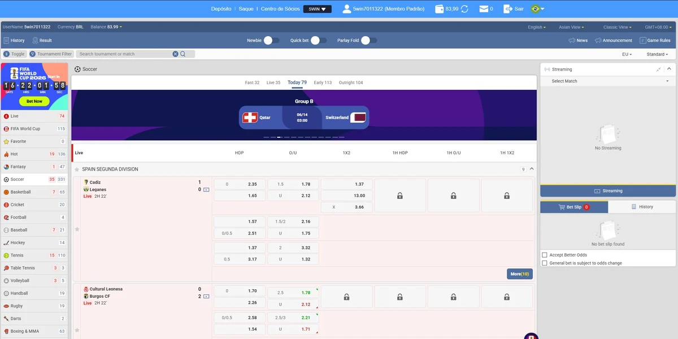This screenshot has height=339, width=678.
Task: Open the messages envelope icon
Action: [x=483, y=9]
